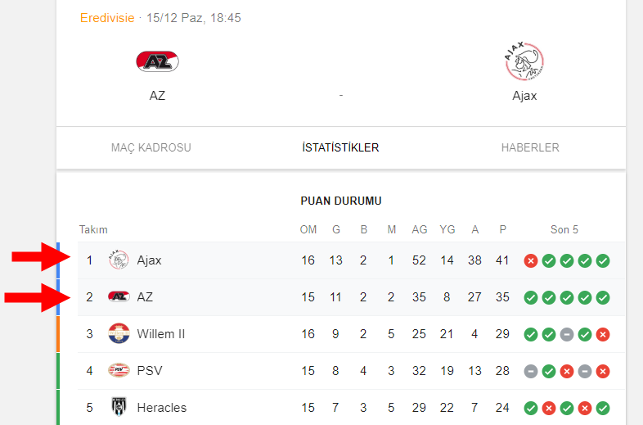Click the P points column header

503,229
